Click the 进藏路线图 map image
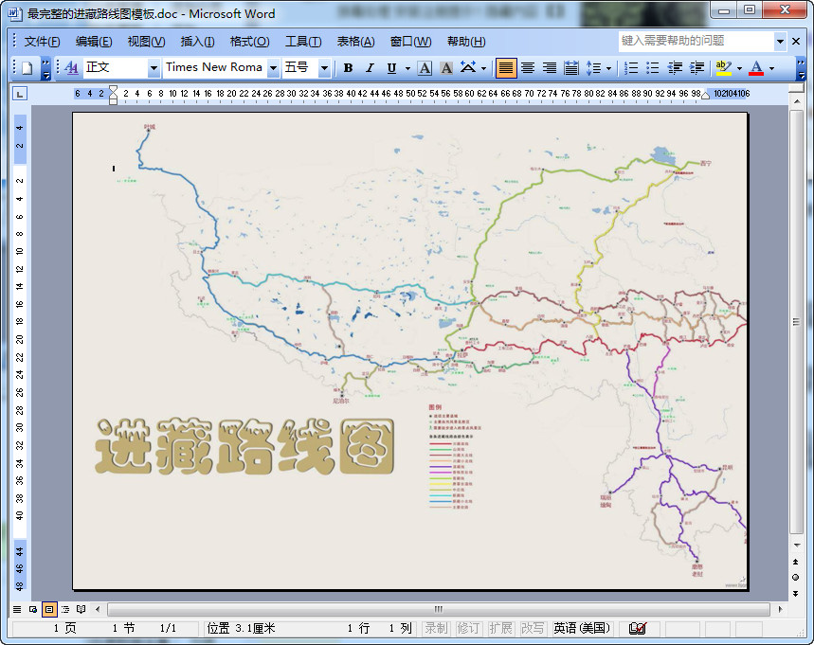This screenshot has height=645, width=814. pos(410,350)
